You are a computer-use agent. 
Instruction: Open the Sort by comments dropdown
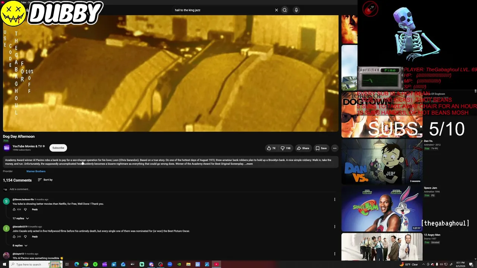point(45,180)
